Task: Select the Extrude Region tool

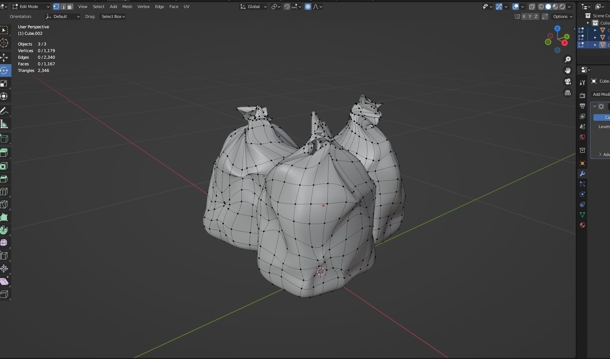Action: tap(4, 153)
